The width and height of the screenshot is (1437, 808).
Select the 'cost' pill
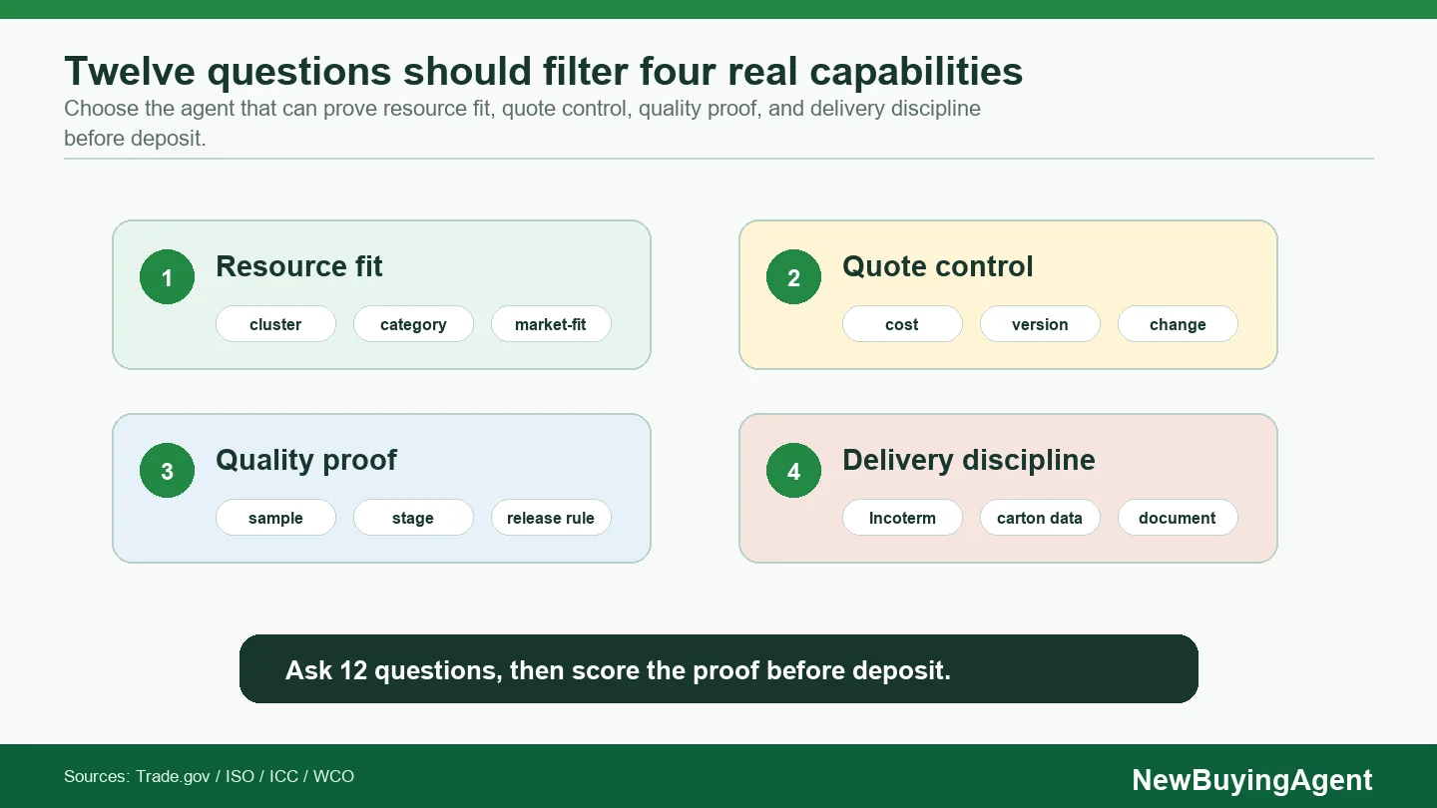[x=902, y=324]
